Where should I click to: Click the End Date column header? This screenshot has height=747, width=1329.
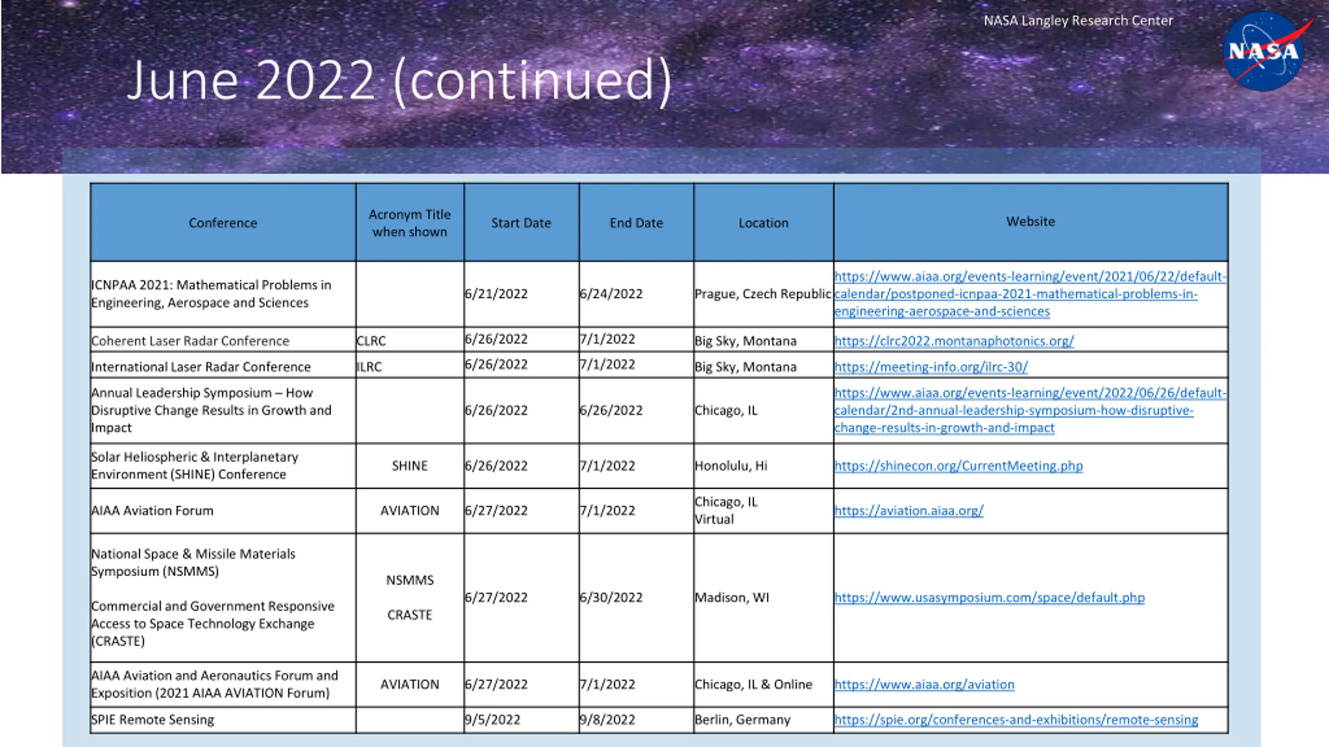(x=636, y=223)
